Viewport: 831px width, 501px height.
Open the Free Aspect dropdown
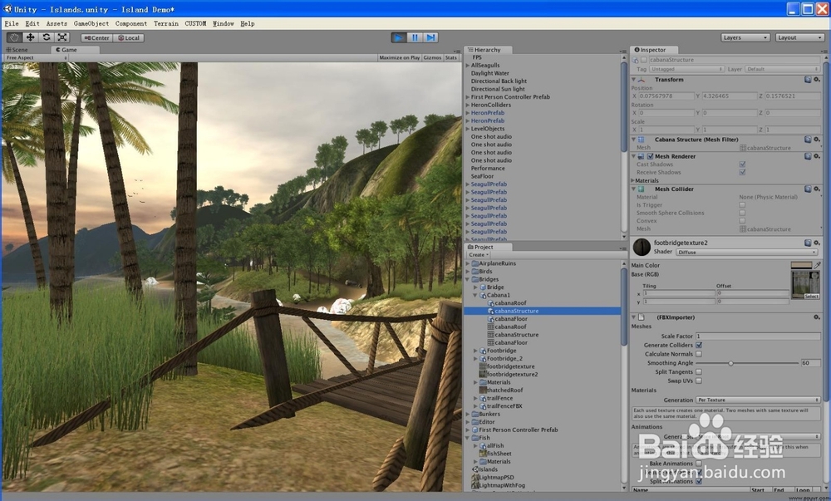click(36, 57)
